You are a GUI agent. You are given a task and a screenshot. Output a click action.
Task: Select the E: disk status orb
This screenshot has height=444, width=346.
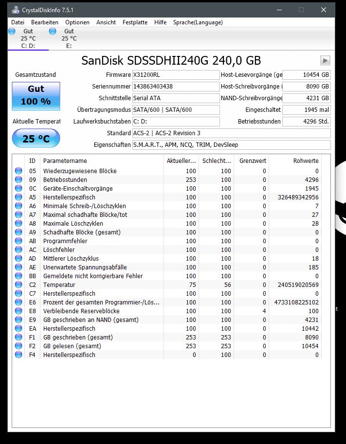pos(53,31)
